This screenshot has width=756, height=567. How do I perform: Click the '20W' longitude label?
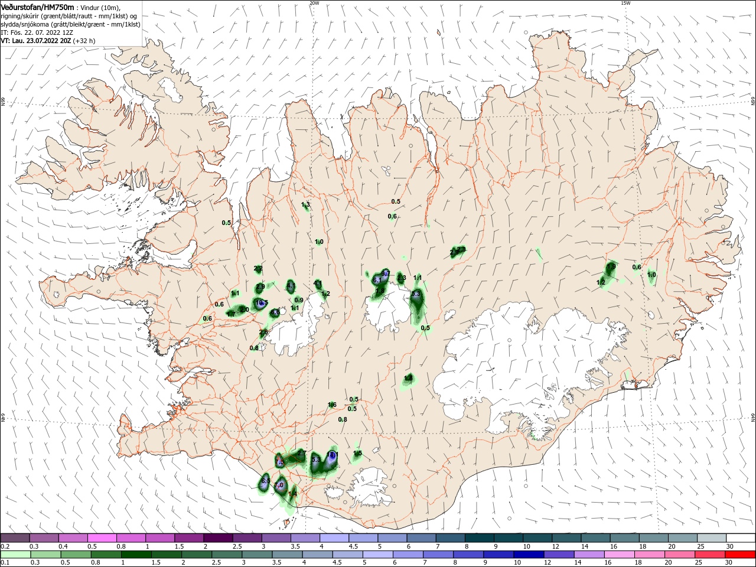pos(314,3)
